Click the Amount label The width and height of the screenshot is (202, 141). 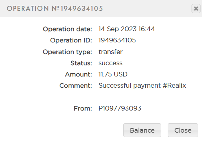(x=78, y=74)
